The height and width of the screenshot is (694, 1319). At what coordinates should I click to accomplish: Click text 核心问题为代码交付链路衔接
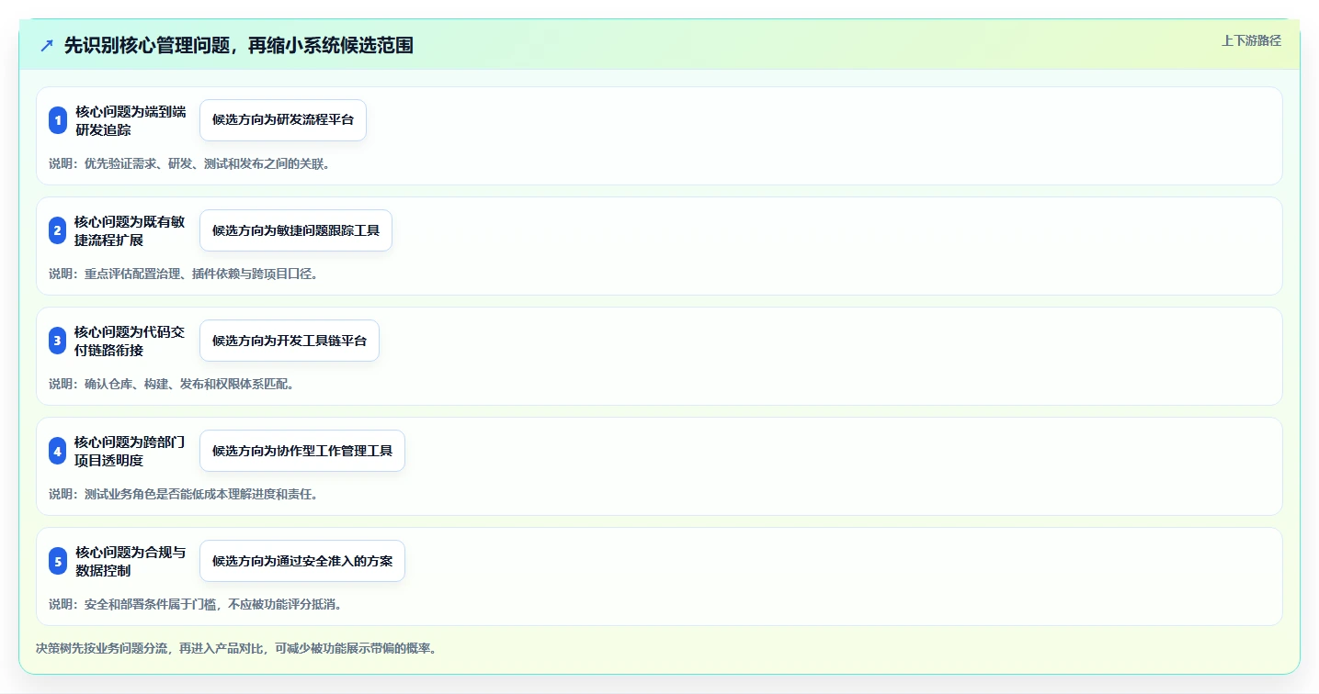[131, 341]
